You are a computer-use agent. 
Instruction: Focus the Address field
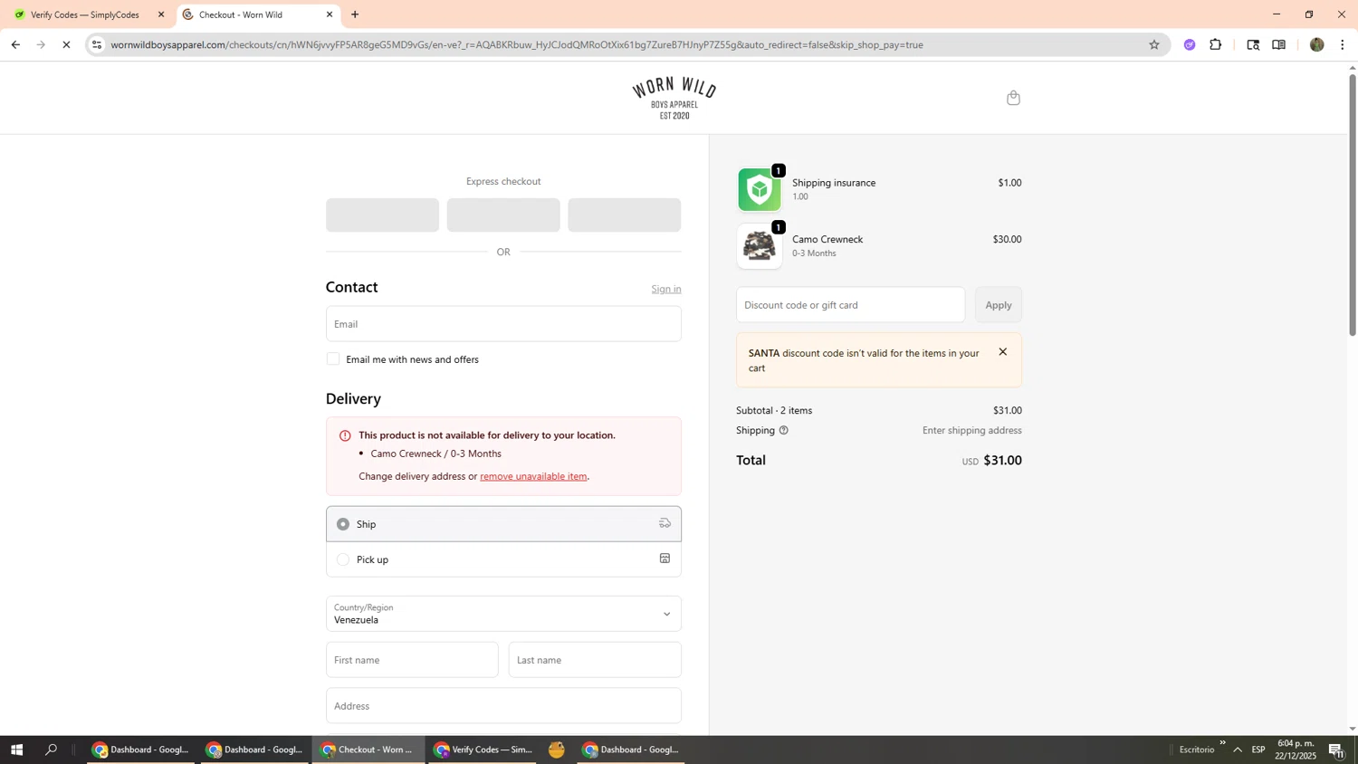503,706
